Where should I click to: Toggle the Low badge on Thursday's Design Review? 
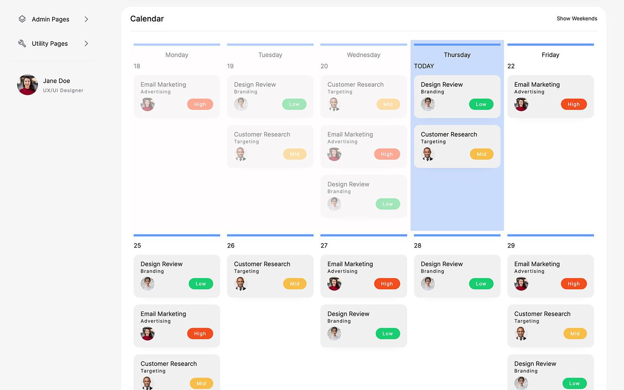(x=481, y=104)
